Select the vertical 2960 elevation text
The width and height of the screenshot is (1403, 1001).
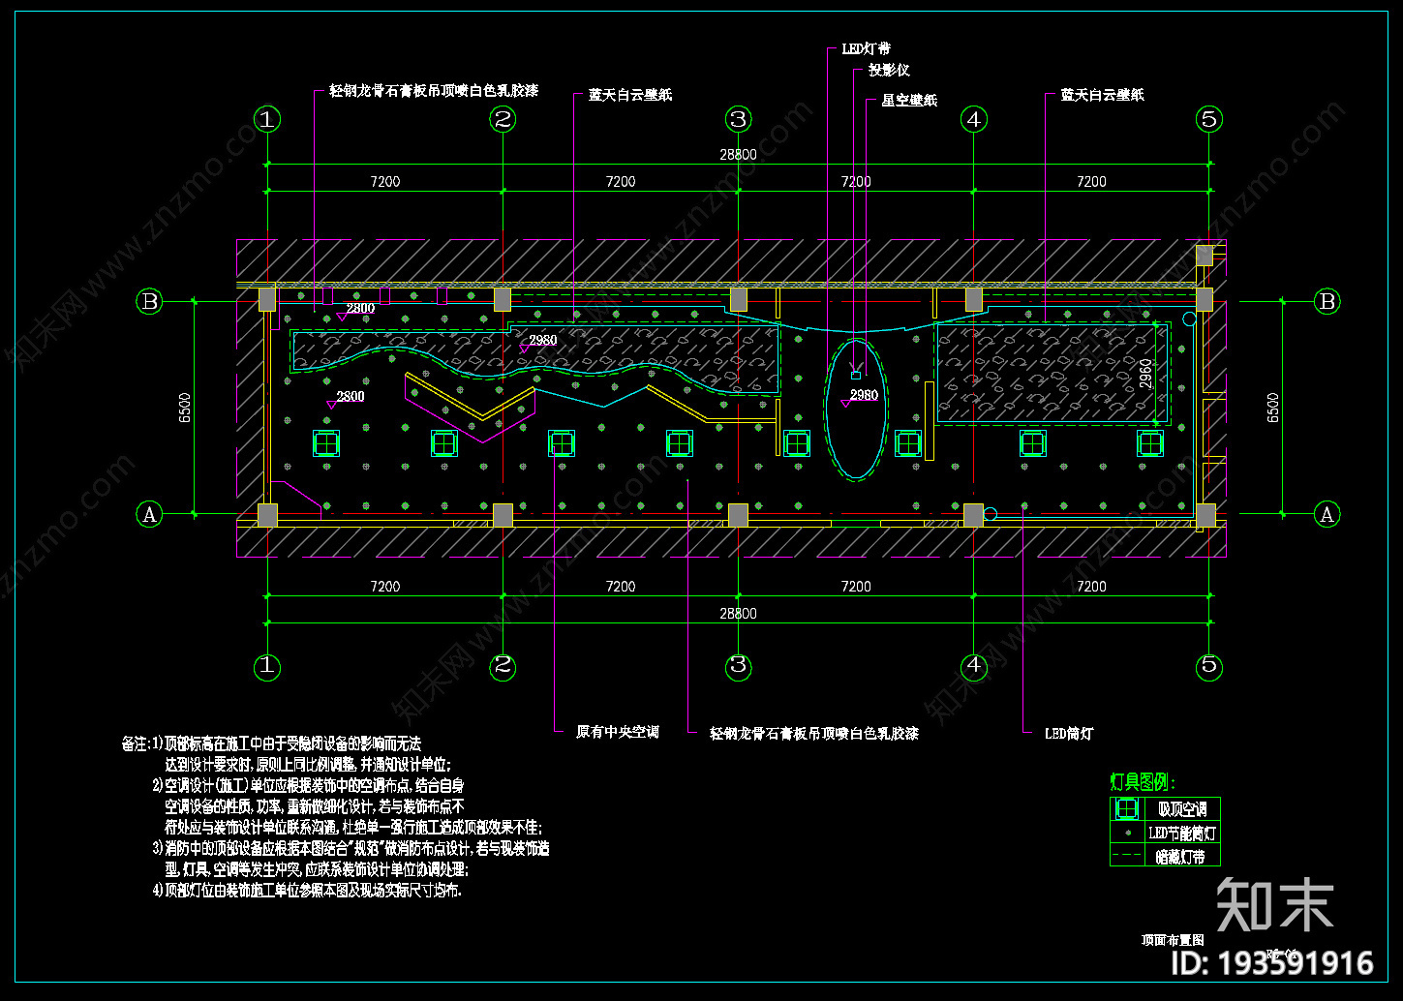click(x=1147, y=374)
